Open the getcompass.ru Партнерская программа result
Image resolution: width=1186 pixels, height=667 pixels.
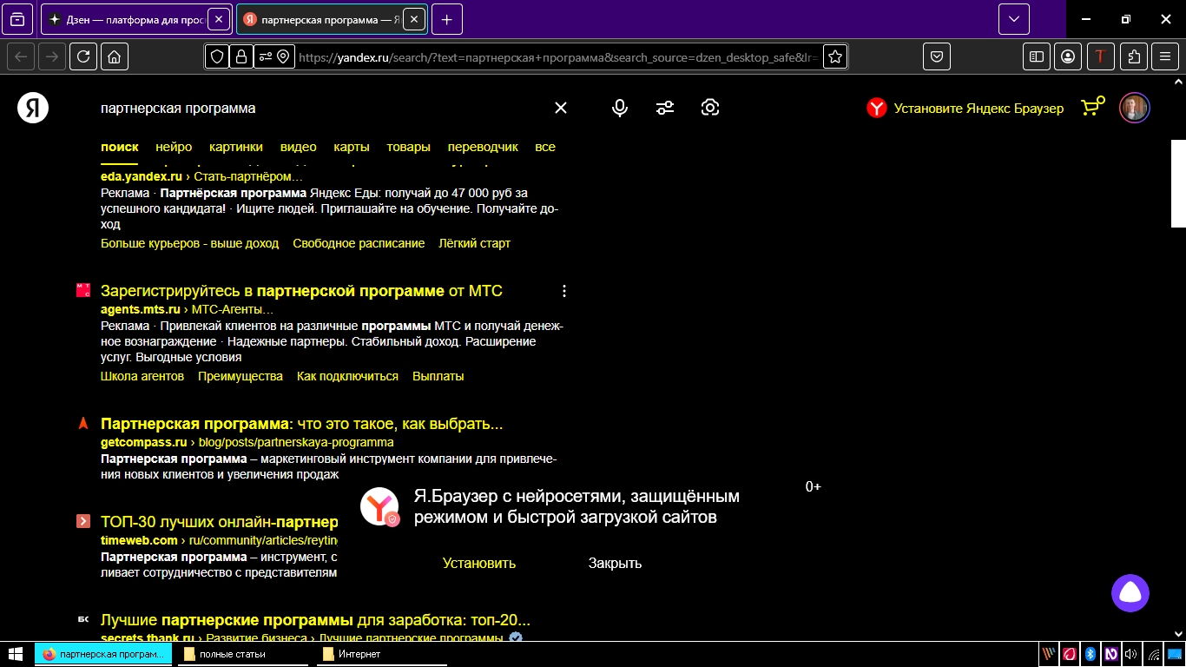(x=302, y=424)
